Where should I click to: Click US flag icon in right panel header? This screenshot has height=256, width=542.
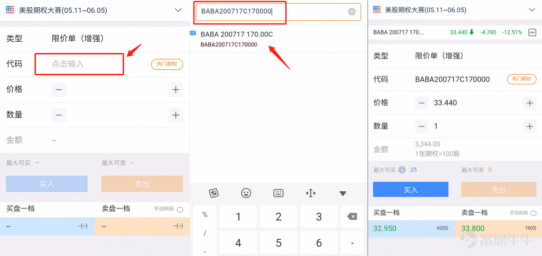(377, 10)
